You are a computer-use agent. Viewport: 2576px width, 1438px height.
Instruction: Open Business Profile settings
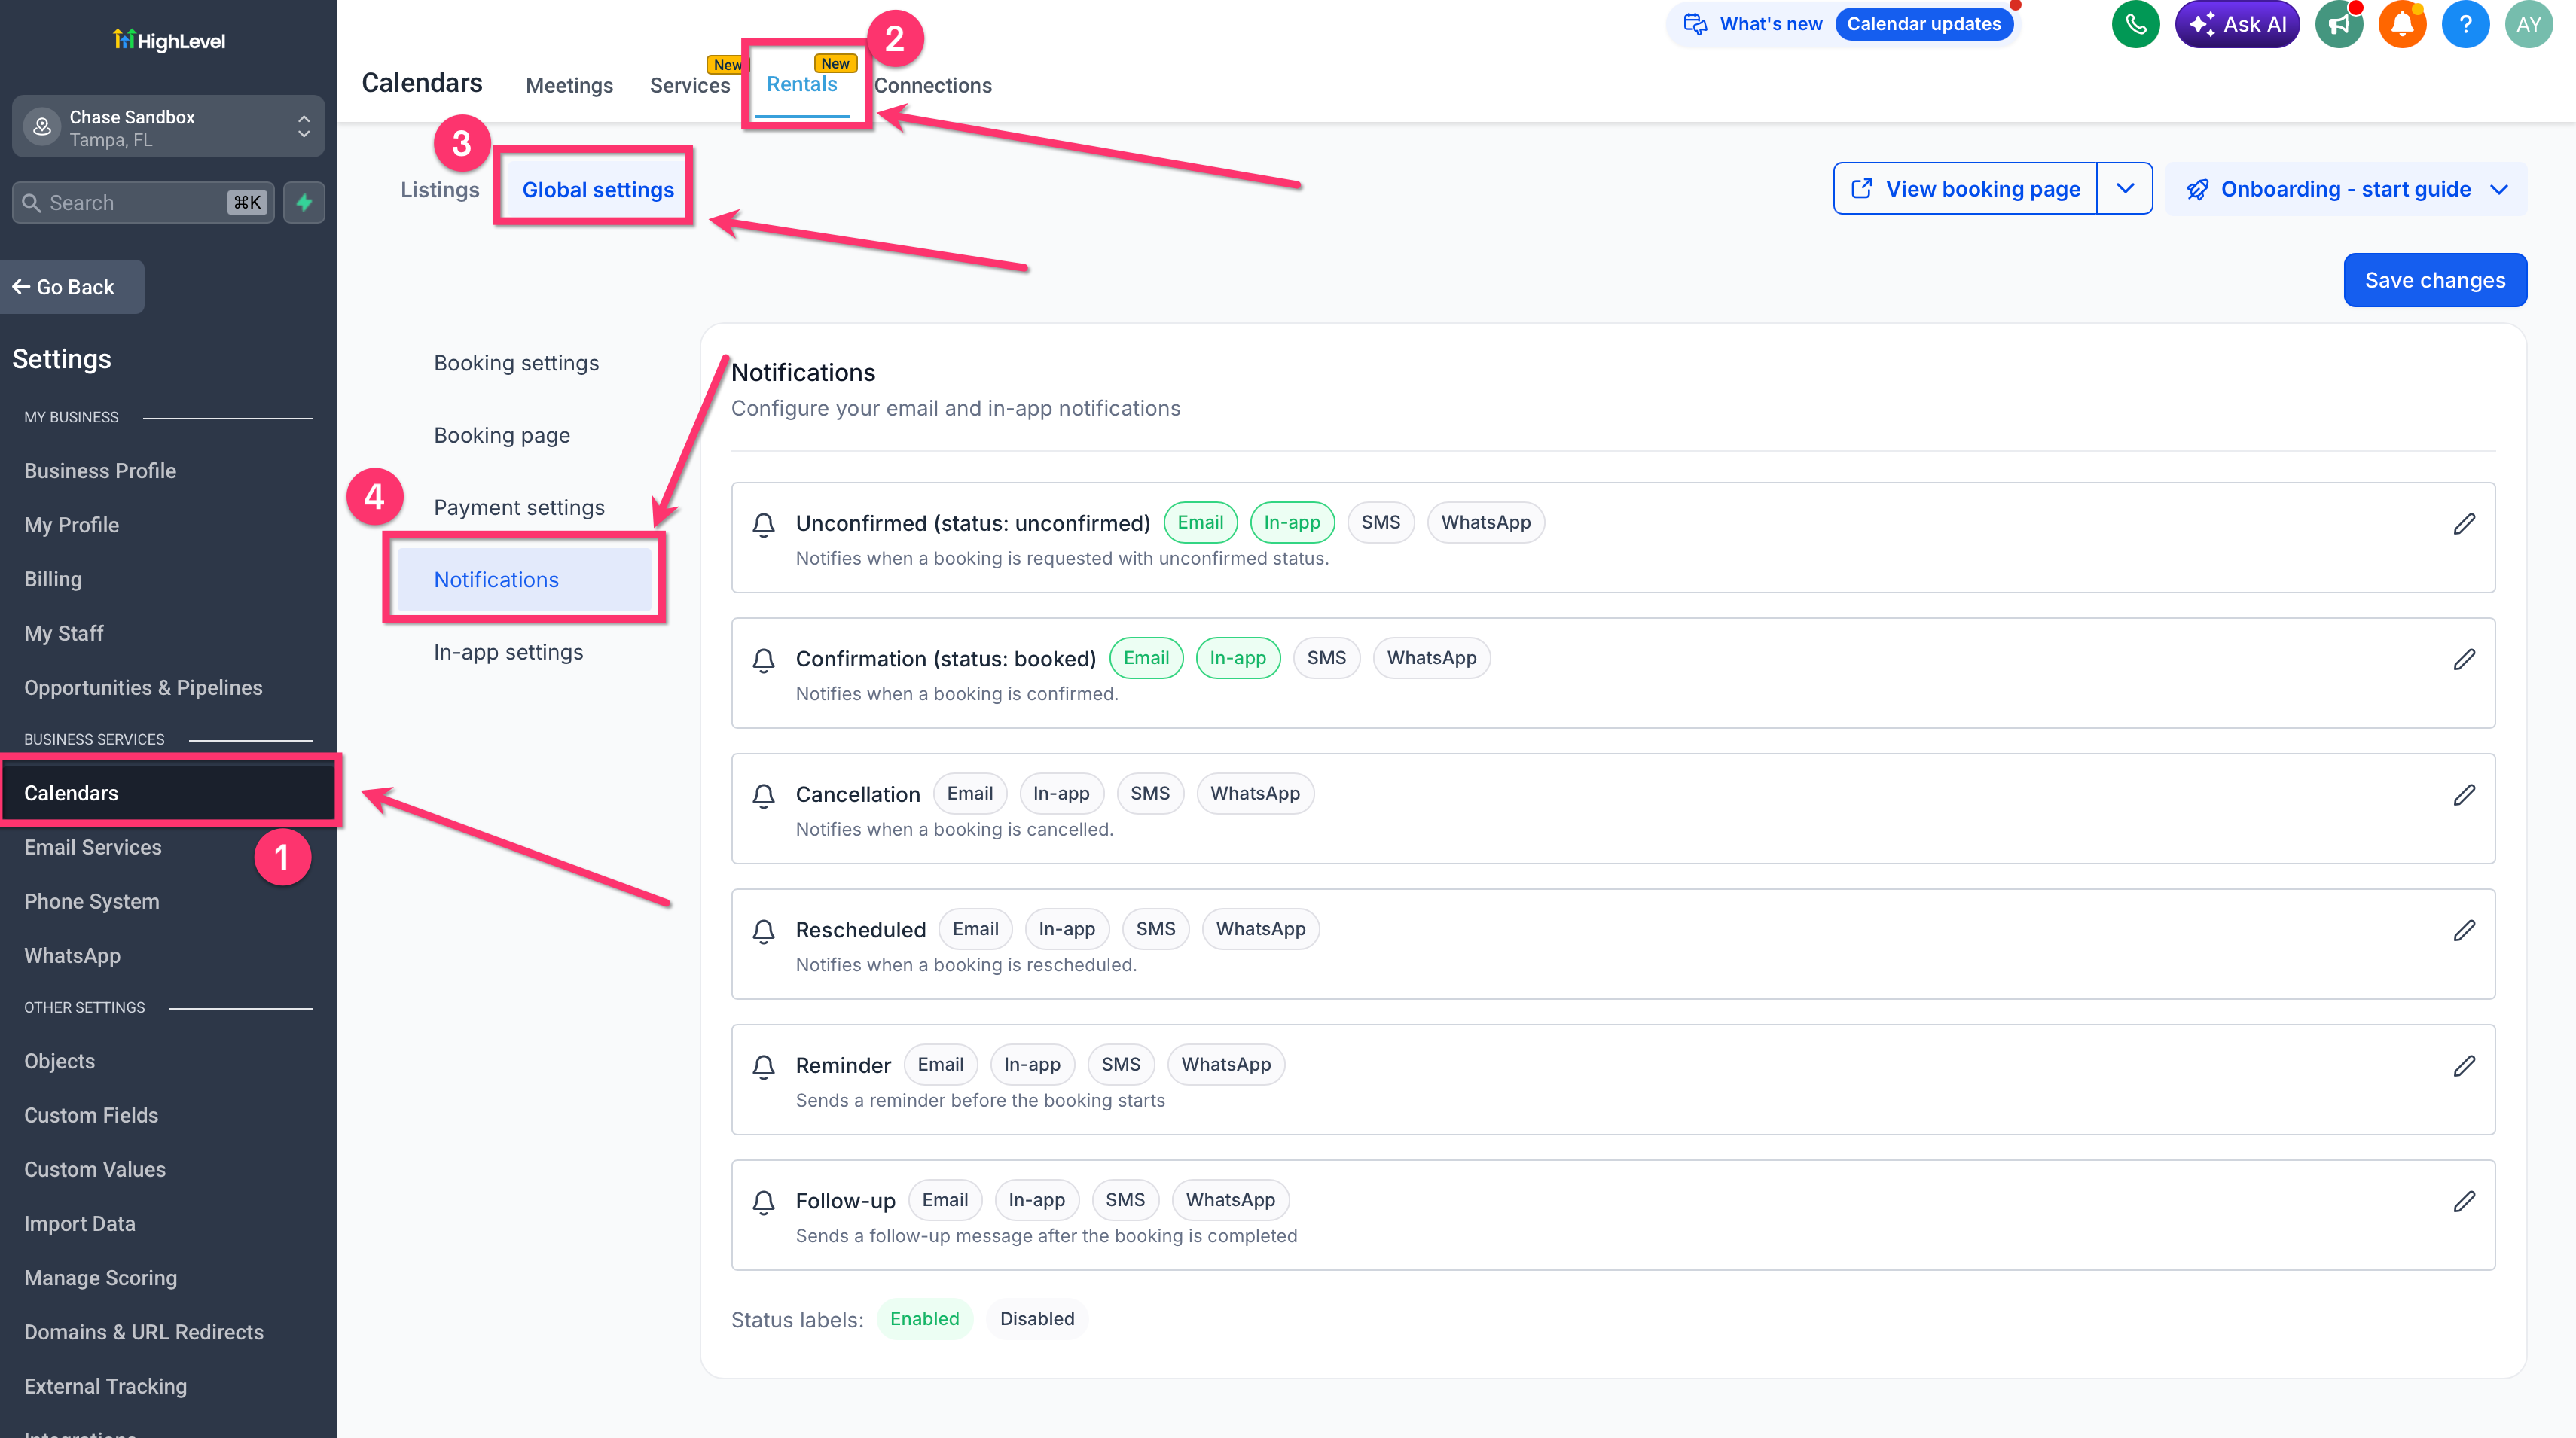coord(100,471)
